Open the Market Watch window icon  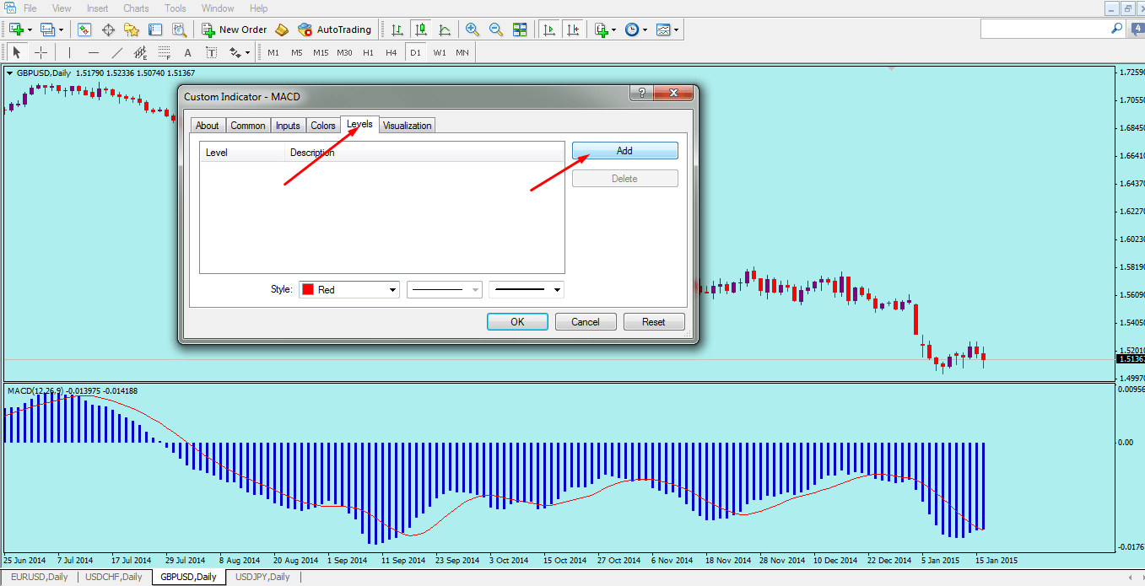click(84, 30)
